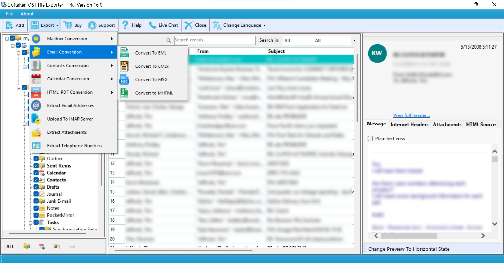Click the Support headset icon

coord(92,25)
